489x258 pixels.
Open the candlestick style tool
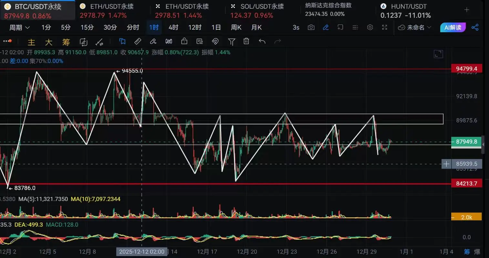pos(169,41)
